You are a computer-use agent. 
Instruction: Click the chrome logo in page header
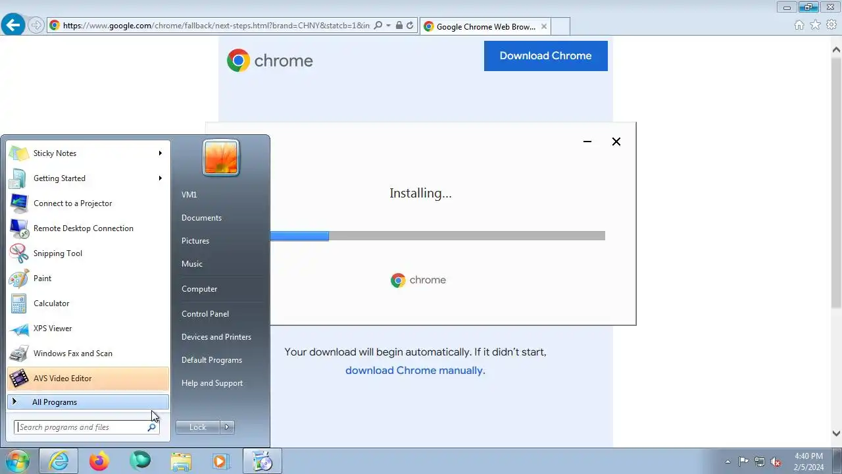(270, 61)
